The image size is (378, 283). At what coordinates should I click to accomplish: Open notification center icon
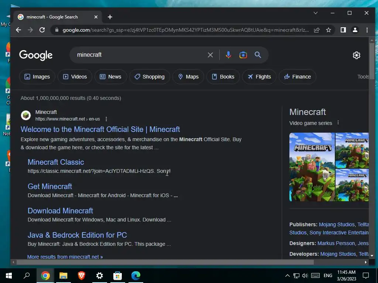[366, 276]
